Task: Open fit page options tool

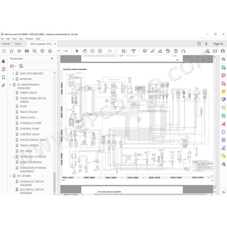Action: [124, 51]
